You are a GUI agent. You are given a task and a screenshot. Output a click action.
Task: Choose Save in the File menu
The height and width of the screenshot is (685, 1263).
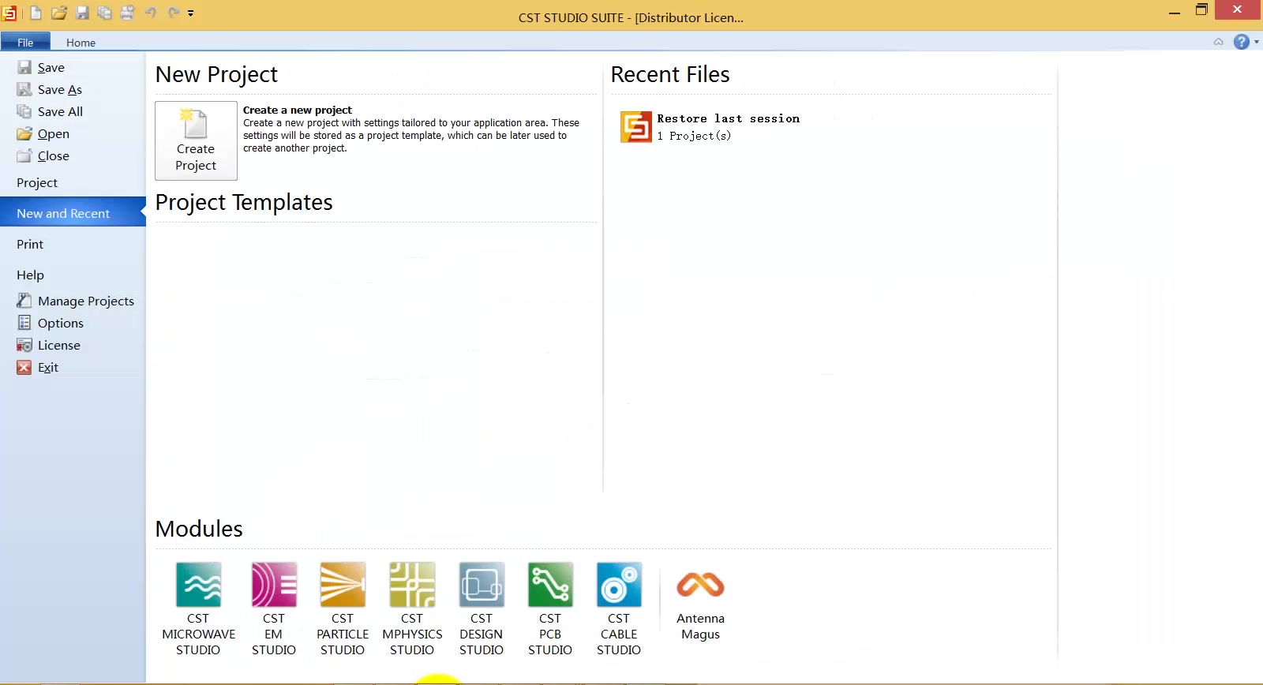tap(51, 68)
